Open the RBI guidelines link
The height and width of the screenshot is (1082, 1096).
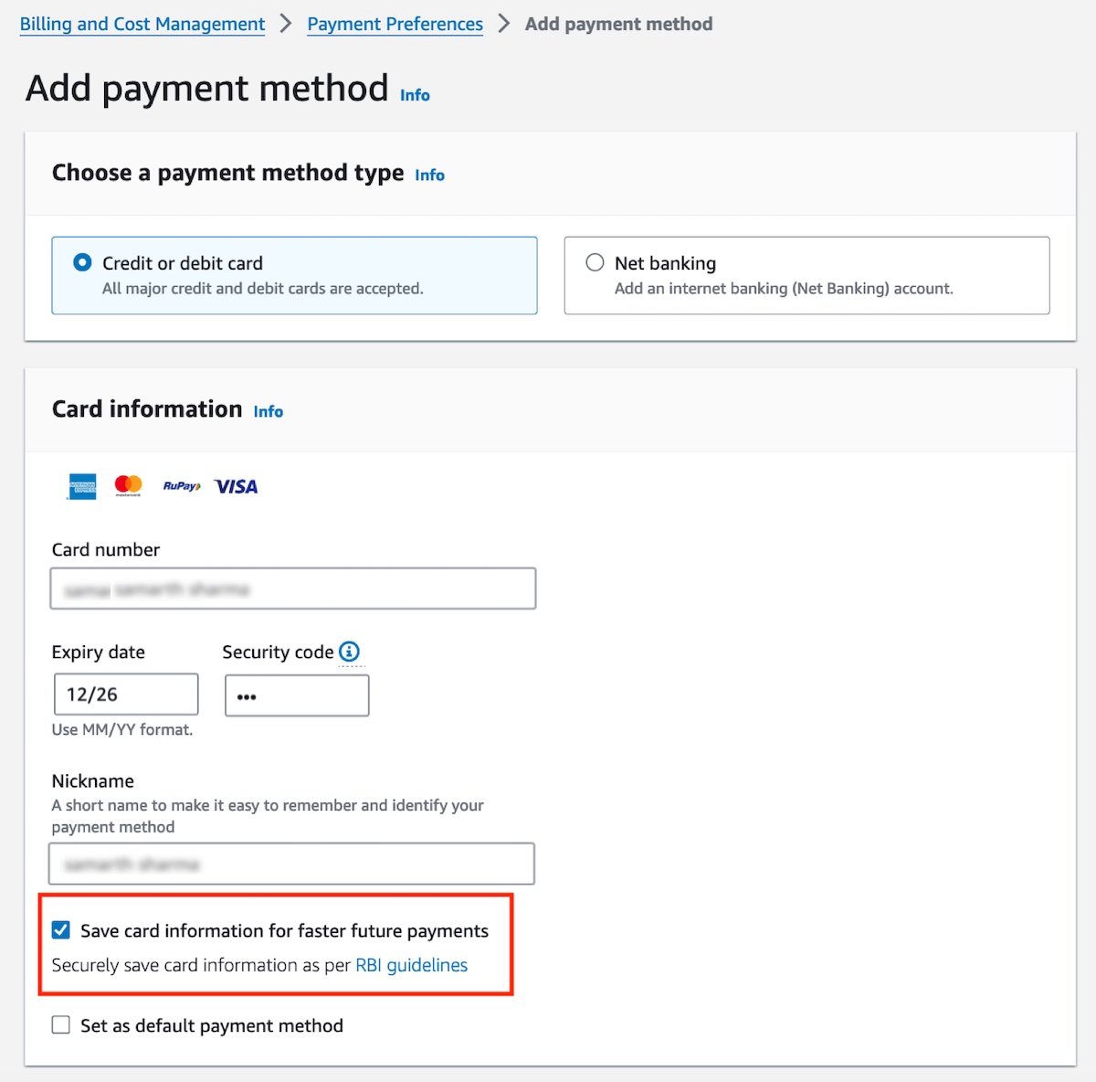point(411,965)
